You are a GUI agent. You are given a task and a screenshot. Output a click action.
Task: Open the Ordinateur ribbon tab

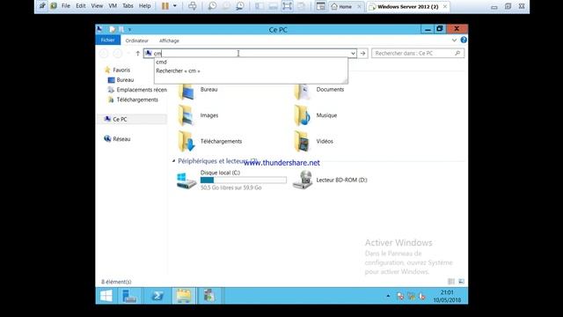pyautogui.click(x=137, y=41)
